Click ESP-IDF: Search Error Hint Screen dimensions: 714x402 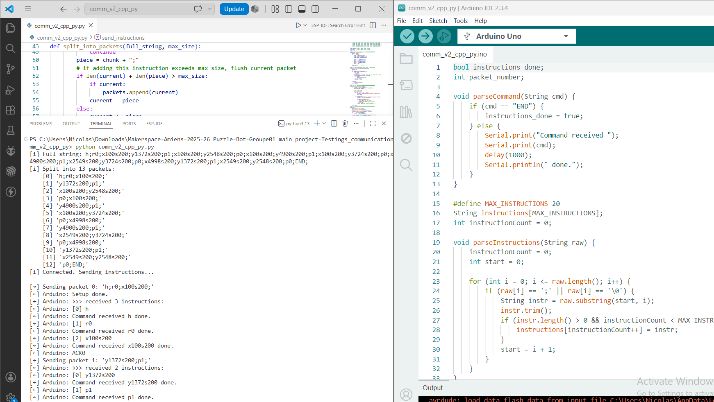338,25
